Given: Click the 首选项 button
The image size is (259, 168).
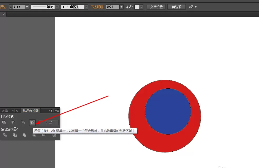Looking at the screenshot, I should [x=177, y=7].
